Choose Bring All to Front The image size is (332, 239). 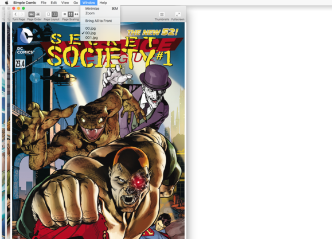point(100,21)
